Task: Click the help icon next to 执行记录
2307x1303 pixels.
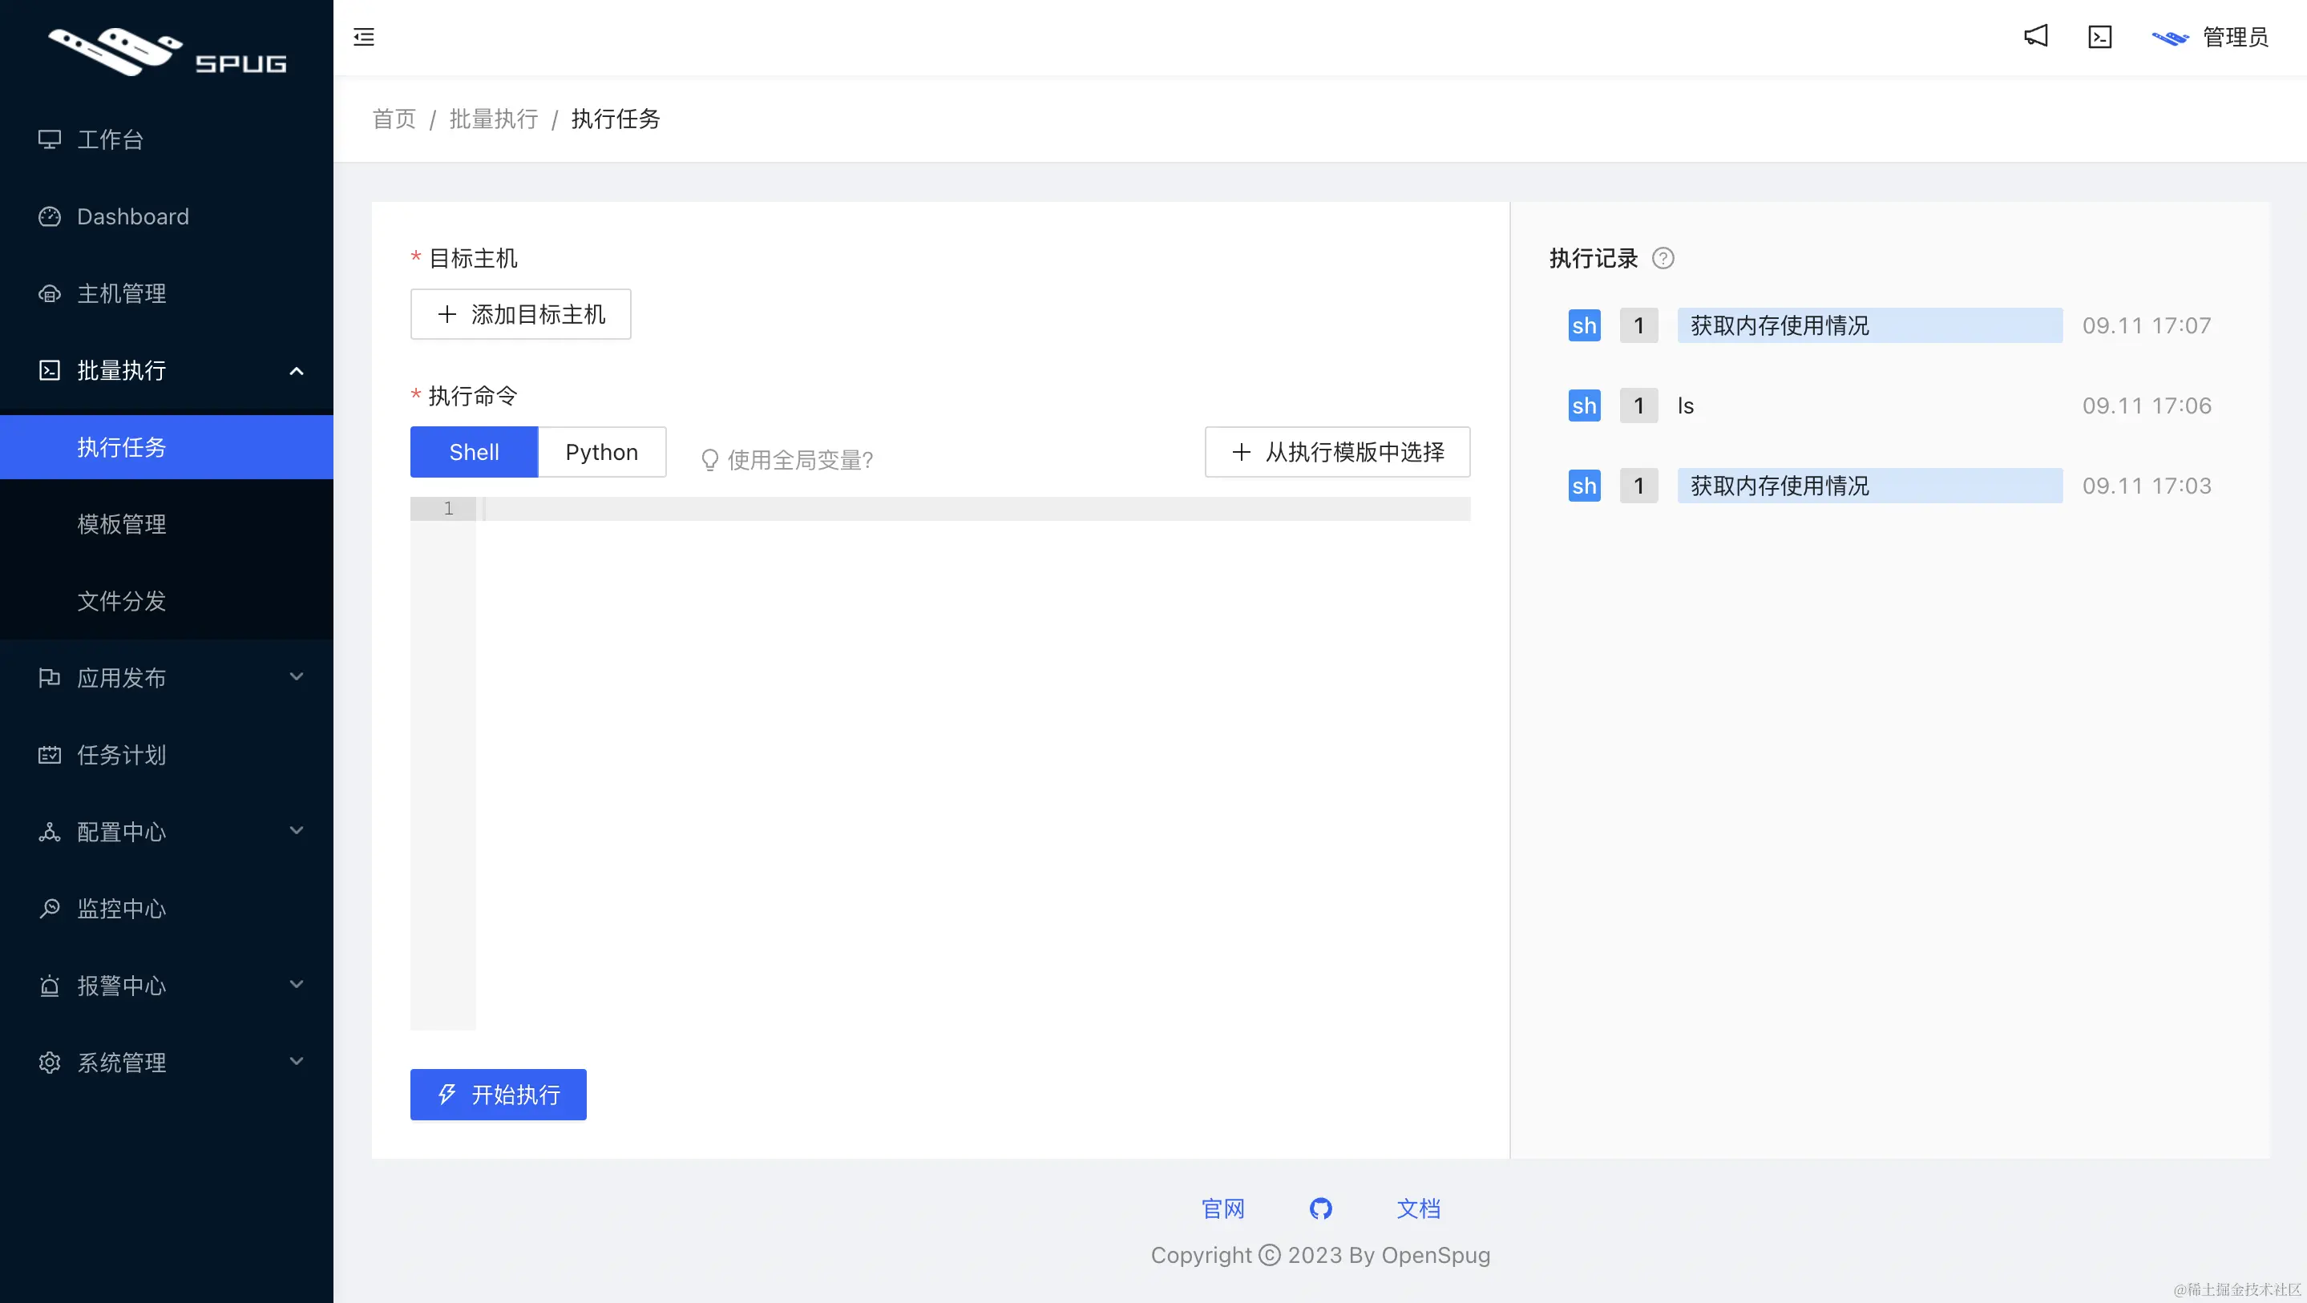Action: coord(1663,258)
